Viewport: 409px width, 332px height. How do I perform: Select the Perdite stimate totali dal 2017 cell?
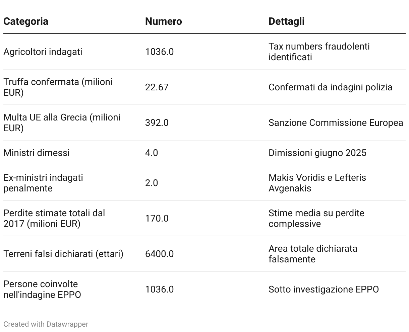point(54,218)
